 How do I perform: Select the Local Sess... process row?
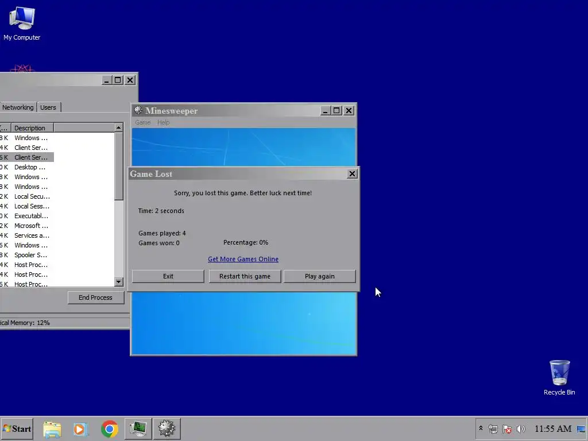pos(27,206)
